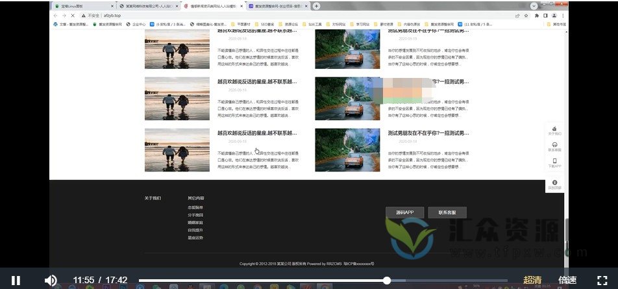Screen dimensions: 618x289
Task: Toggle the browser side panel
Action: pos(545,16)
